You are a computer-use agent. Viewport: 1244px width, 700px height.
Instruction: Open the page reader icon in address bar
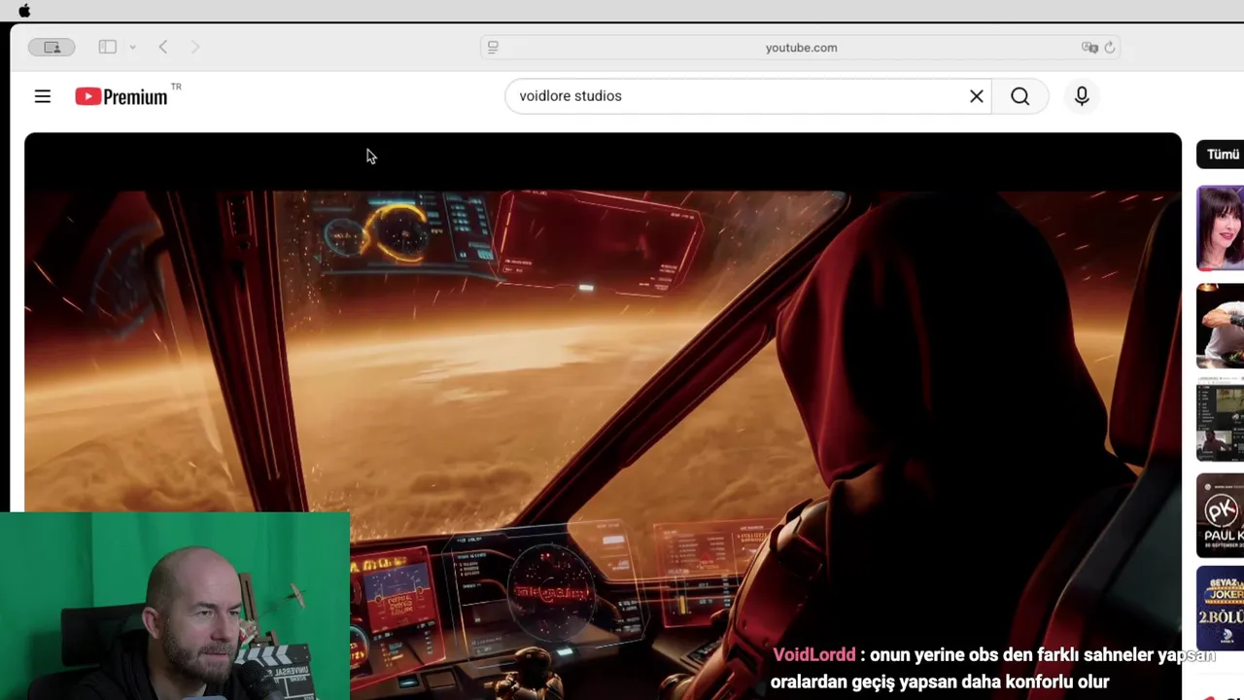coord(493,47)
